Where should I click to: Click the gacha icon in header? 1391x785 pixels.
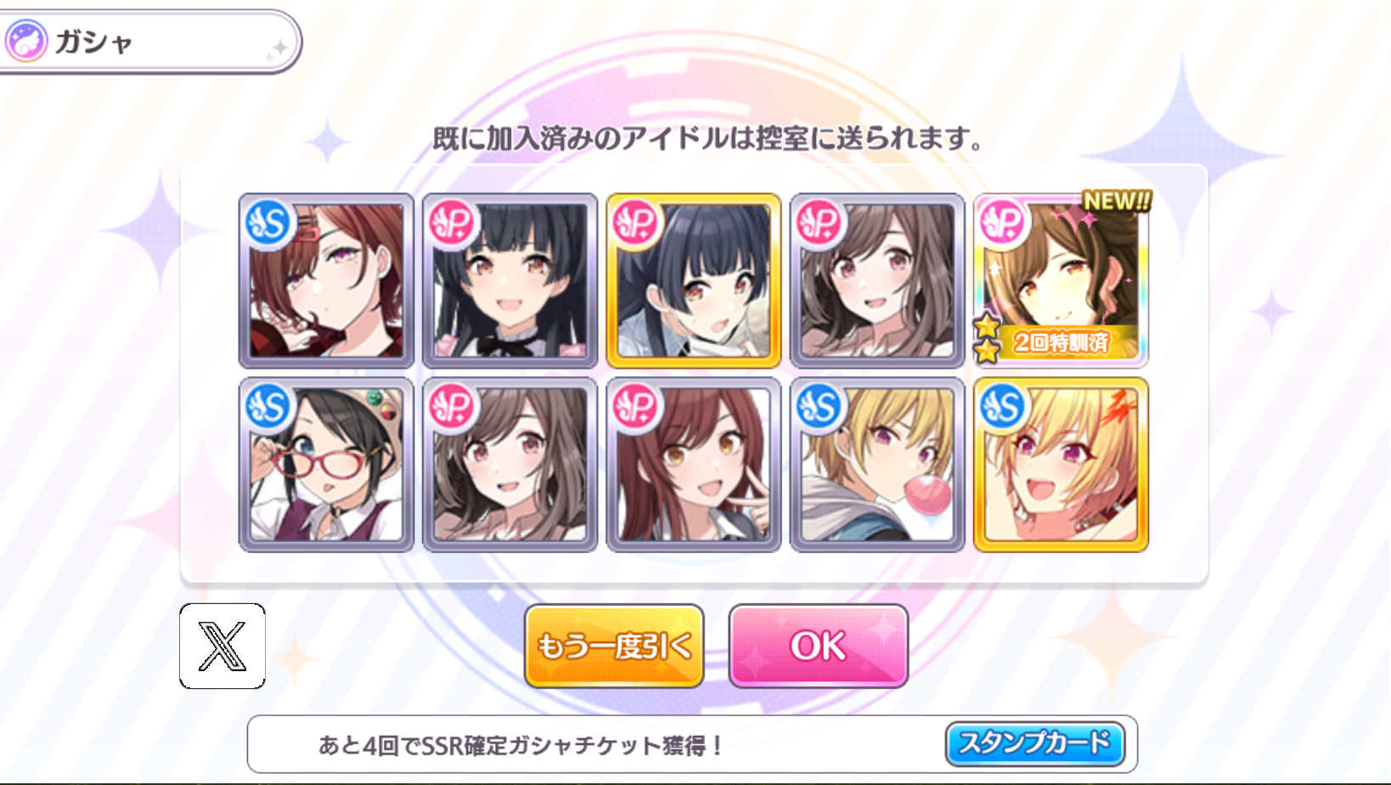point(26,42)
